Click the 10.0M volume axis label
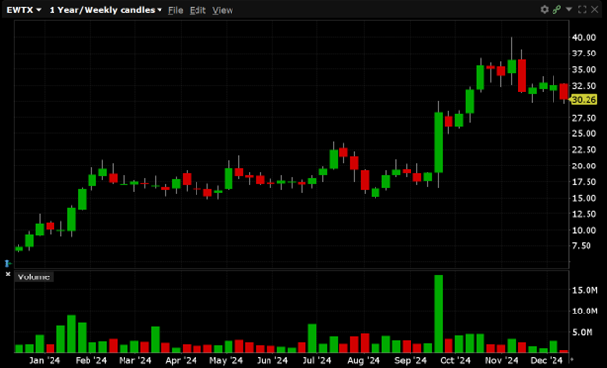This screenshot has width=607, height=368. pos(585,312)
